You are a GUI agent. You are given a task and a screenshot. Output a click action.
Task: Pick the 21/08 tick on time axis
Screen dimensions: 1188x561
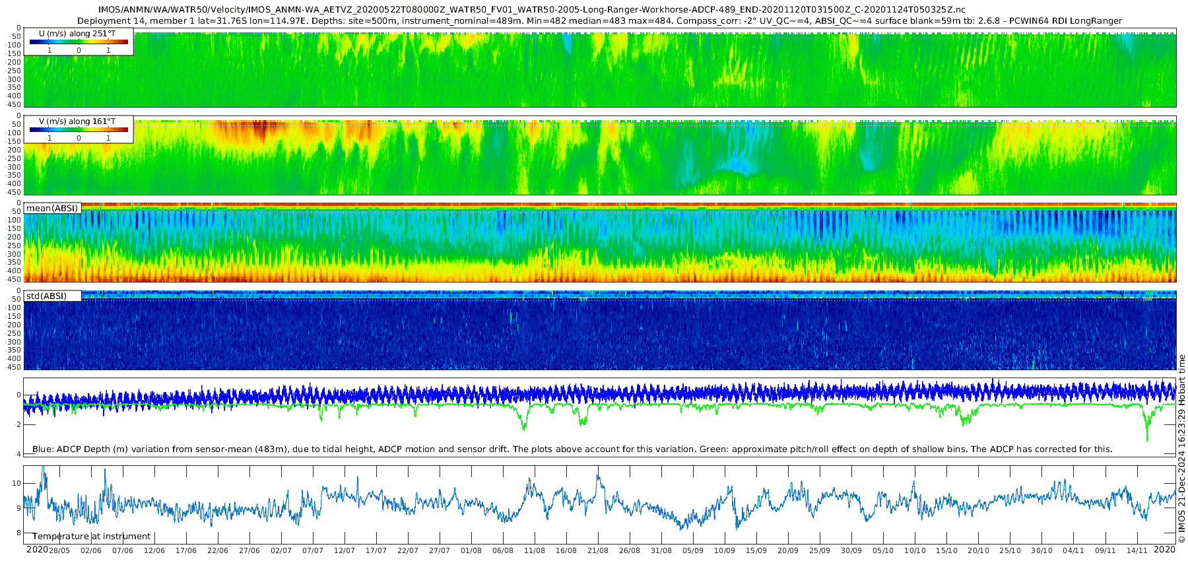point(598,551)
